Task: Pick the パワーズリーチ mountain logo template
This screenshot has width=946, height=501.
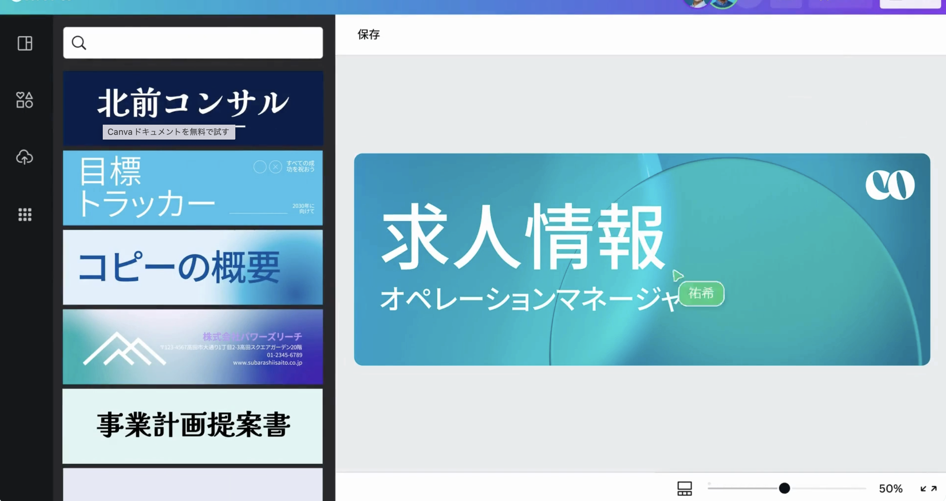Action: pyautogui.click(x=193, y=347)
